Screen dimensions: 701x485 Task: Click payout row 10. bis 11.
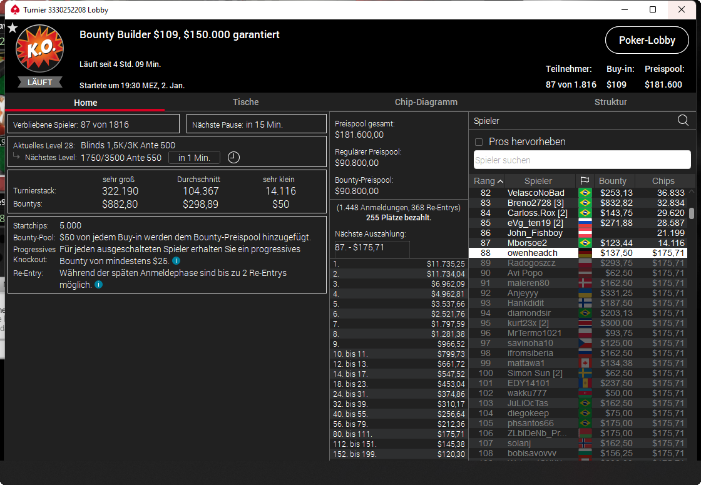pyautogui.click(x=399, y=354)
